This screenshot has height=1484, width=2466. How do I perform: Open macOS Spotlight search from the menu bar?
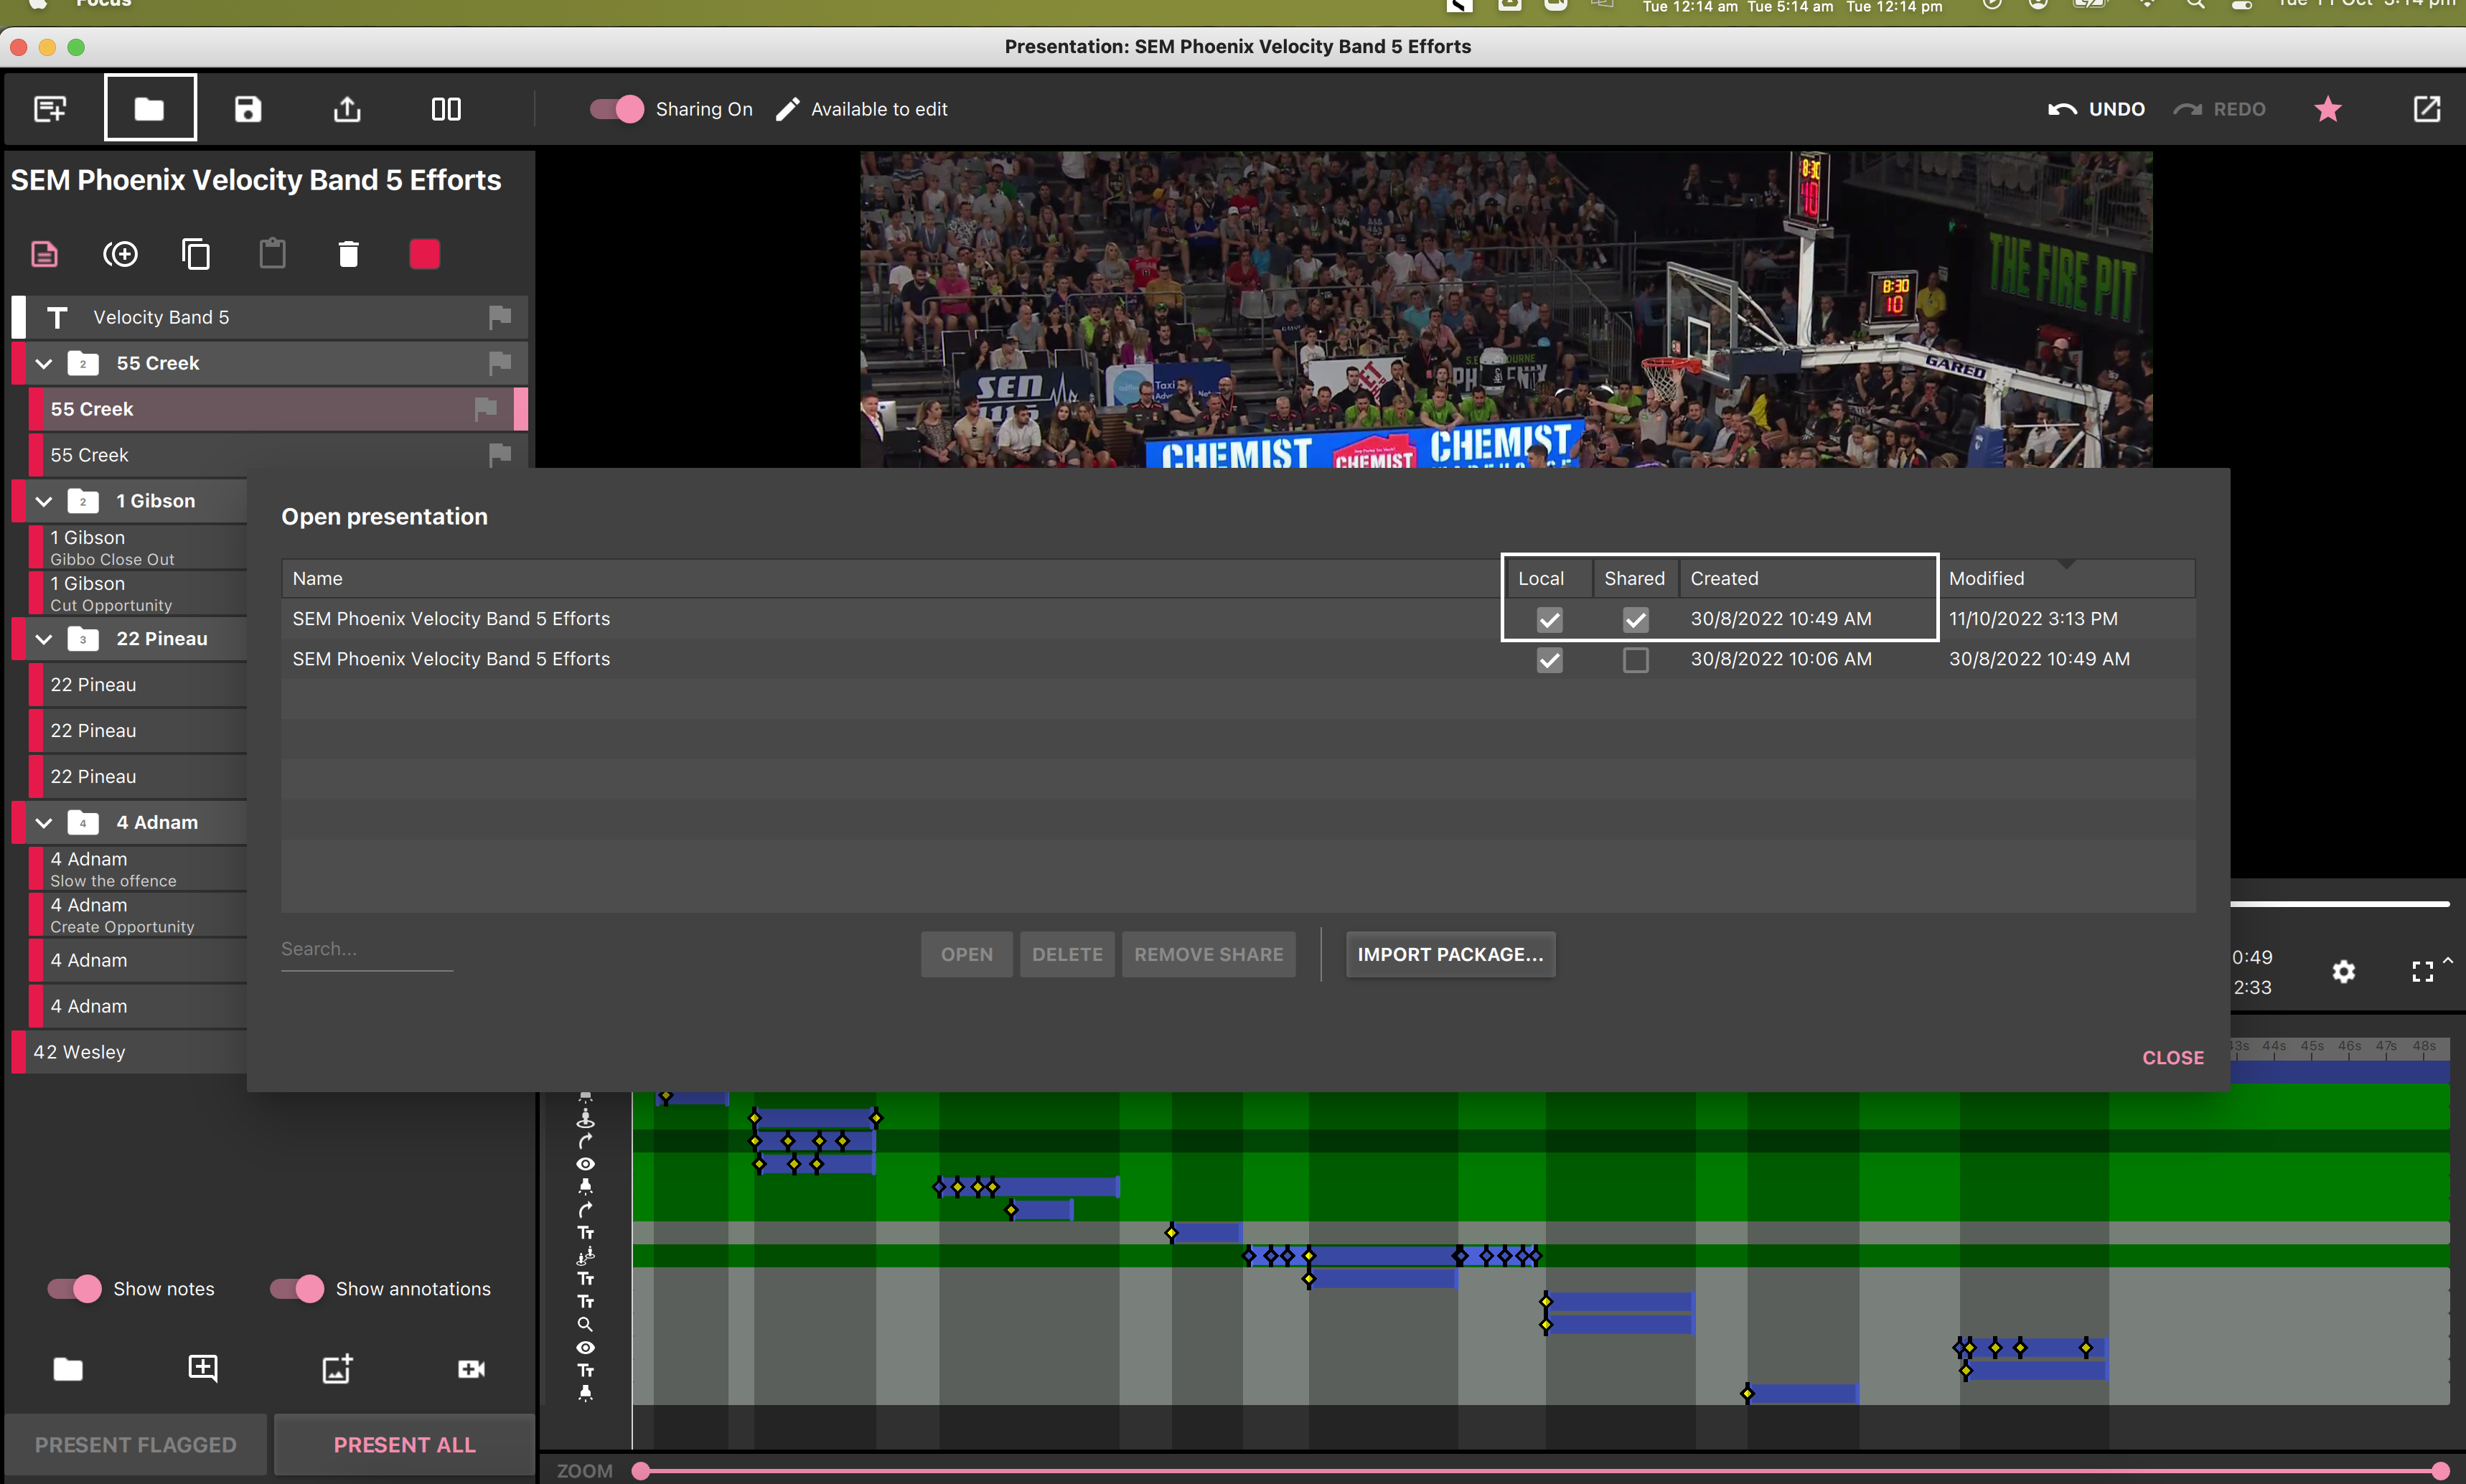(x=2196, y=6)
